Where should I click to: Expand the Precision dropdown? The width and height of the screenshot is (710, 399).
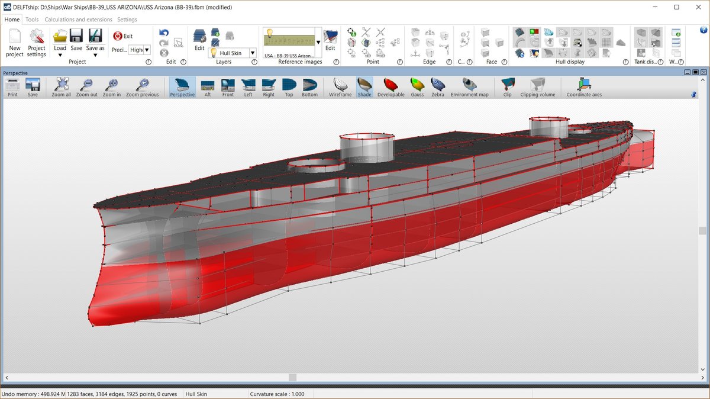(x=147, y=50)
